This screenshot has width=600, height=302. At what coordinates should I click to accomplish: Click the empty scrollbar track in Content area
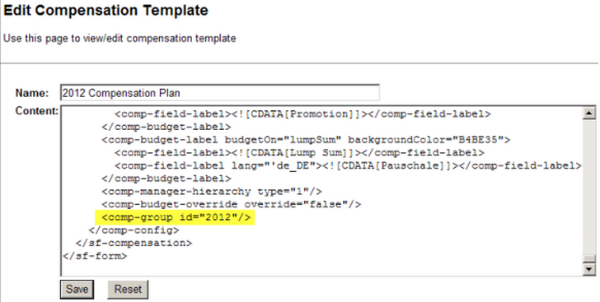point(589,188)
